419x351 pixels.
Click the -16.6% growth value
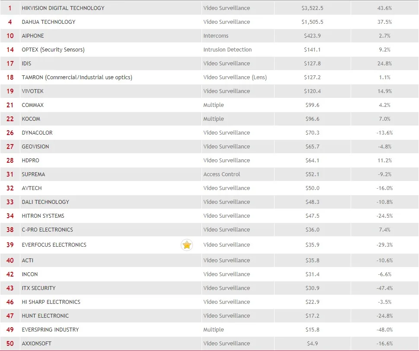384,344
